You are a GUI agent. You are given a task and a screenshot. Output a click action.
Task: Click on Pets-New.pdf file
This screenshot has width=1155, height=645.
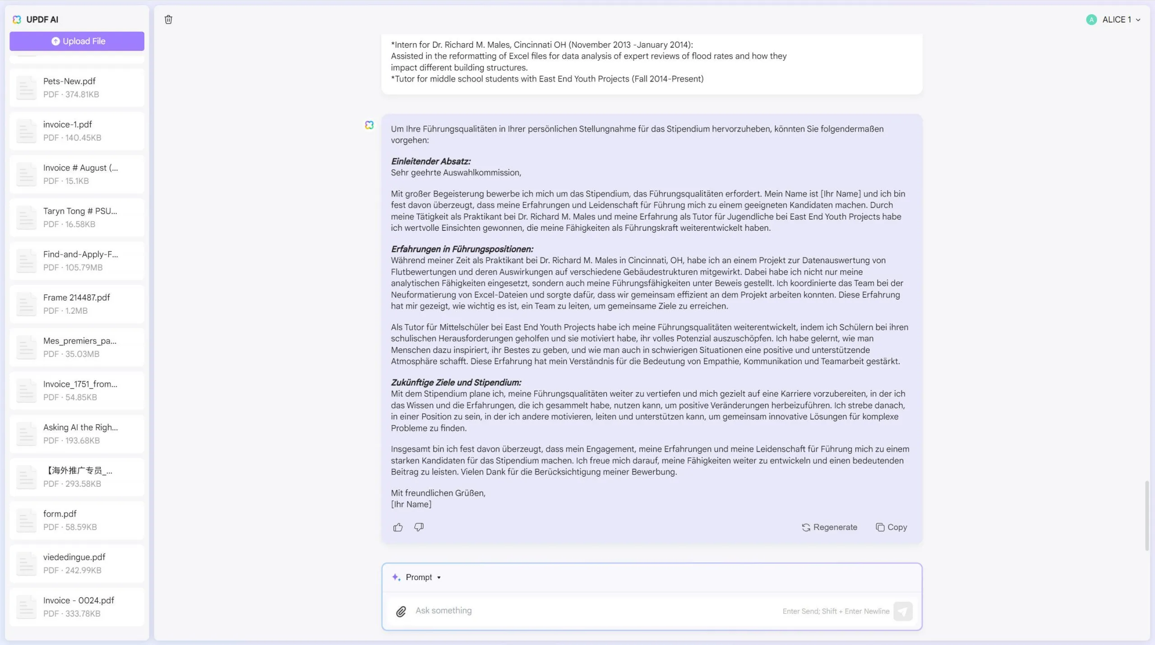pos(78,87)
